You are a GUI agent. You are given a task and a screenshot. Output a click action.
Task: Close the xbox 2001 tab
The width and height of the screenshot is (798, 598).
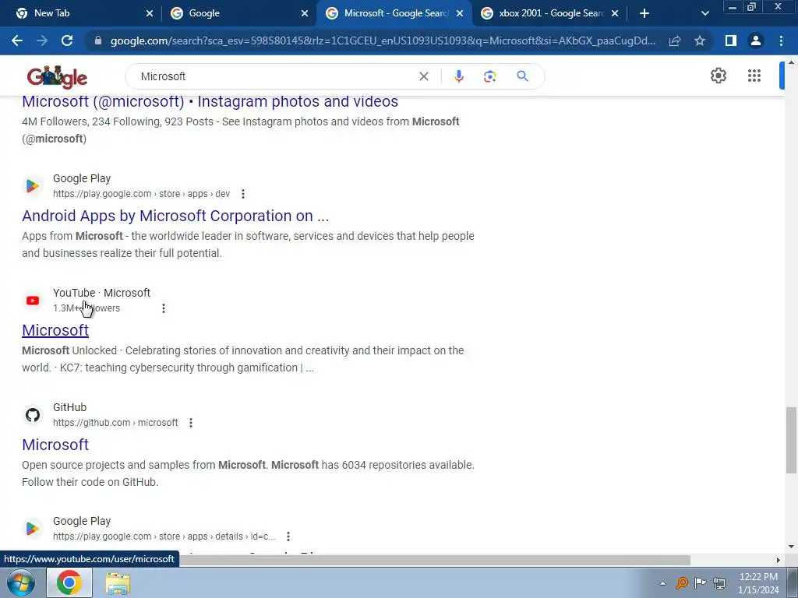615,13
